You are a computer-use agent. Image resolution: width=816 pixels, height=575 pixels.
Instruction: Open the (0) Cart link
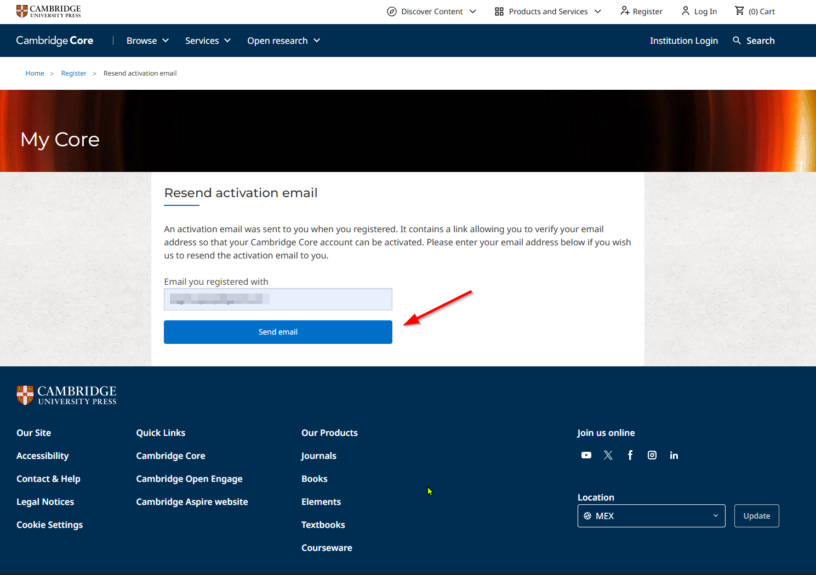pyautogui.click(x=762, y=12)
